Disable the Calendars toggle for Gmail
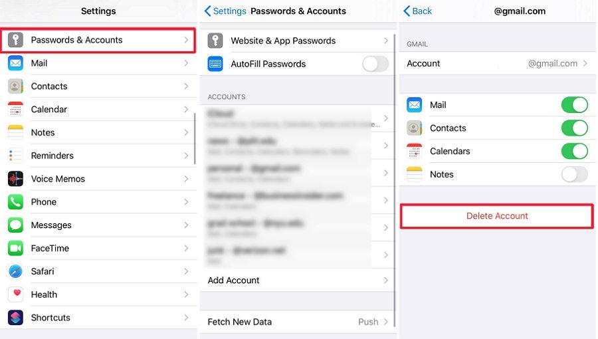 [x=574, y=151]
